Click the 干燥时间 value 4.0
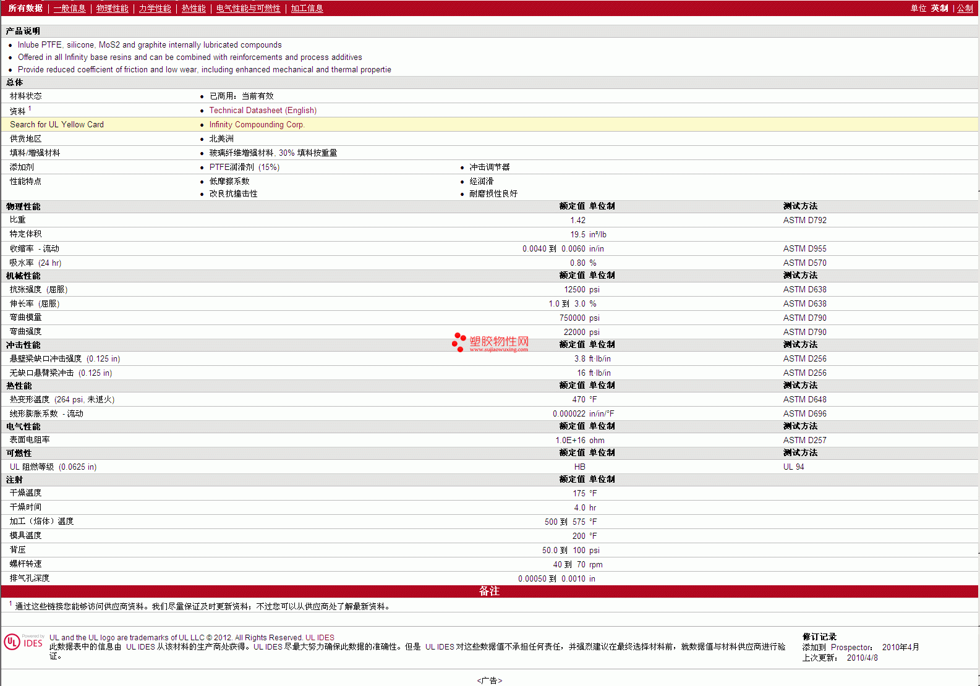 (x=580, y=508)
